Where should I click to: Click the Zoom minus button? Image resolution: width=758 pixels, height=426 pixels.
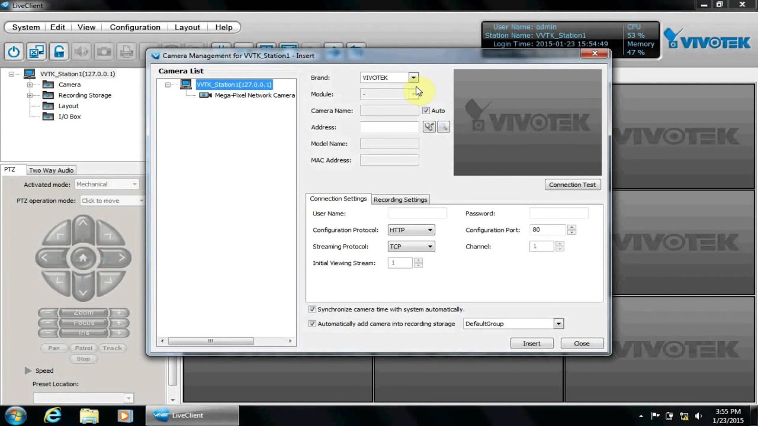point(47,312)
